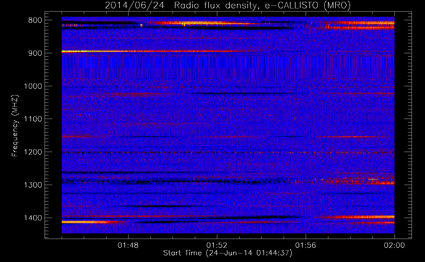Click the 02:00 time tick label
Screen dimensions: 425x262
(x=395, y=245)
